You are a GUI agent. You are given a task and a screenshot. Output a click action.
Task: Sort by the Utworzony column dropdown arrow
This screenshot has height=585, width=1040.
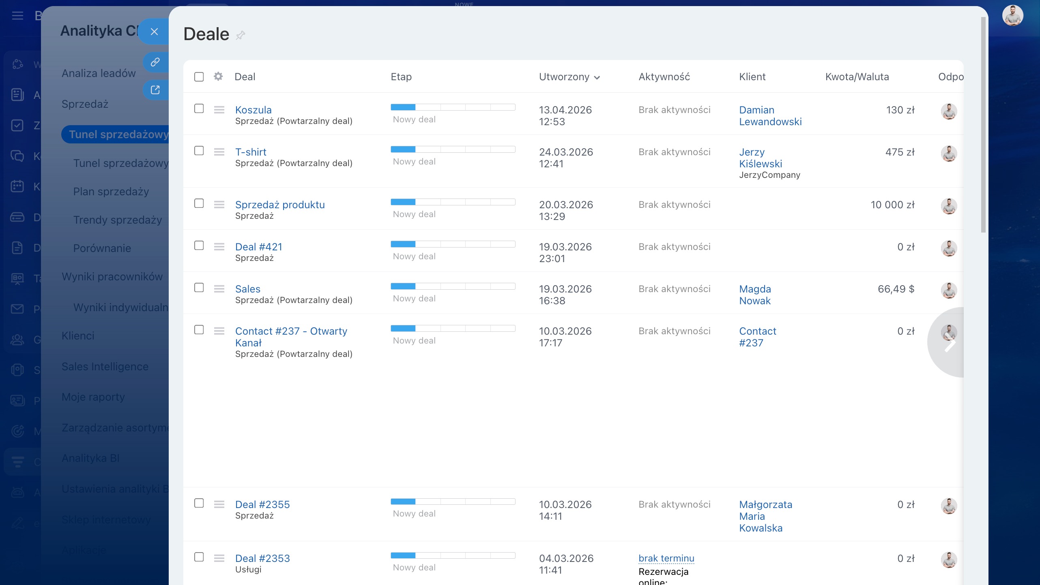click(x=597, y=77)
